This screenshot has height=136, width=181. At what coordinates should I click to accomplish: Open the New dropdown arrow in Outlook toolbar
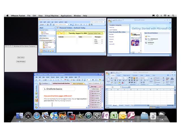(x=45, y=25)
